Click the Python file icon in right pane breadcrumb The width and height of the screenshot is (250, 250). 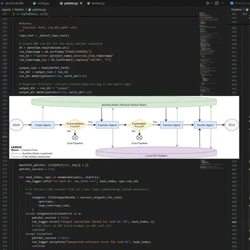247,9
